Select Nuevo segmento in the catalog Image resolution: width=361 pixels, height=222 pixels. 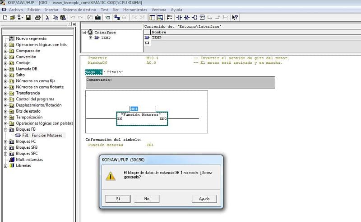coord(31,38)
